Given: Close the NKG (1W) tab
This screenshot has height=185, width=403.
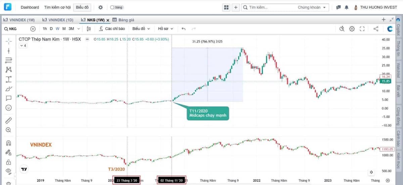Looking at the screenshot, I should 108,20.
